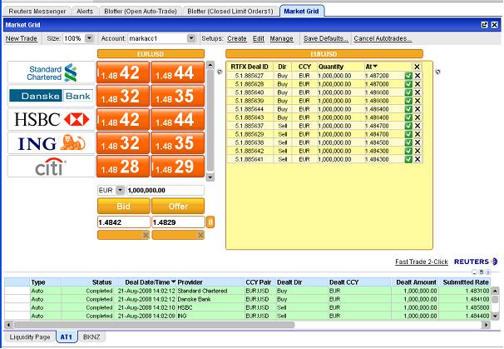The height and width of the screenshot is (349, 504).
Task: Sort orders by the At column
Action: (x=371, y=67)
